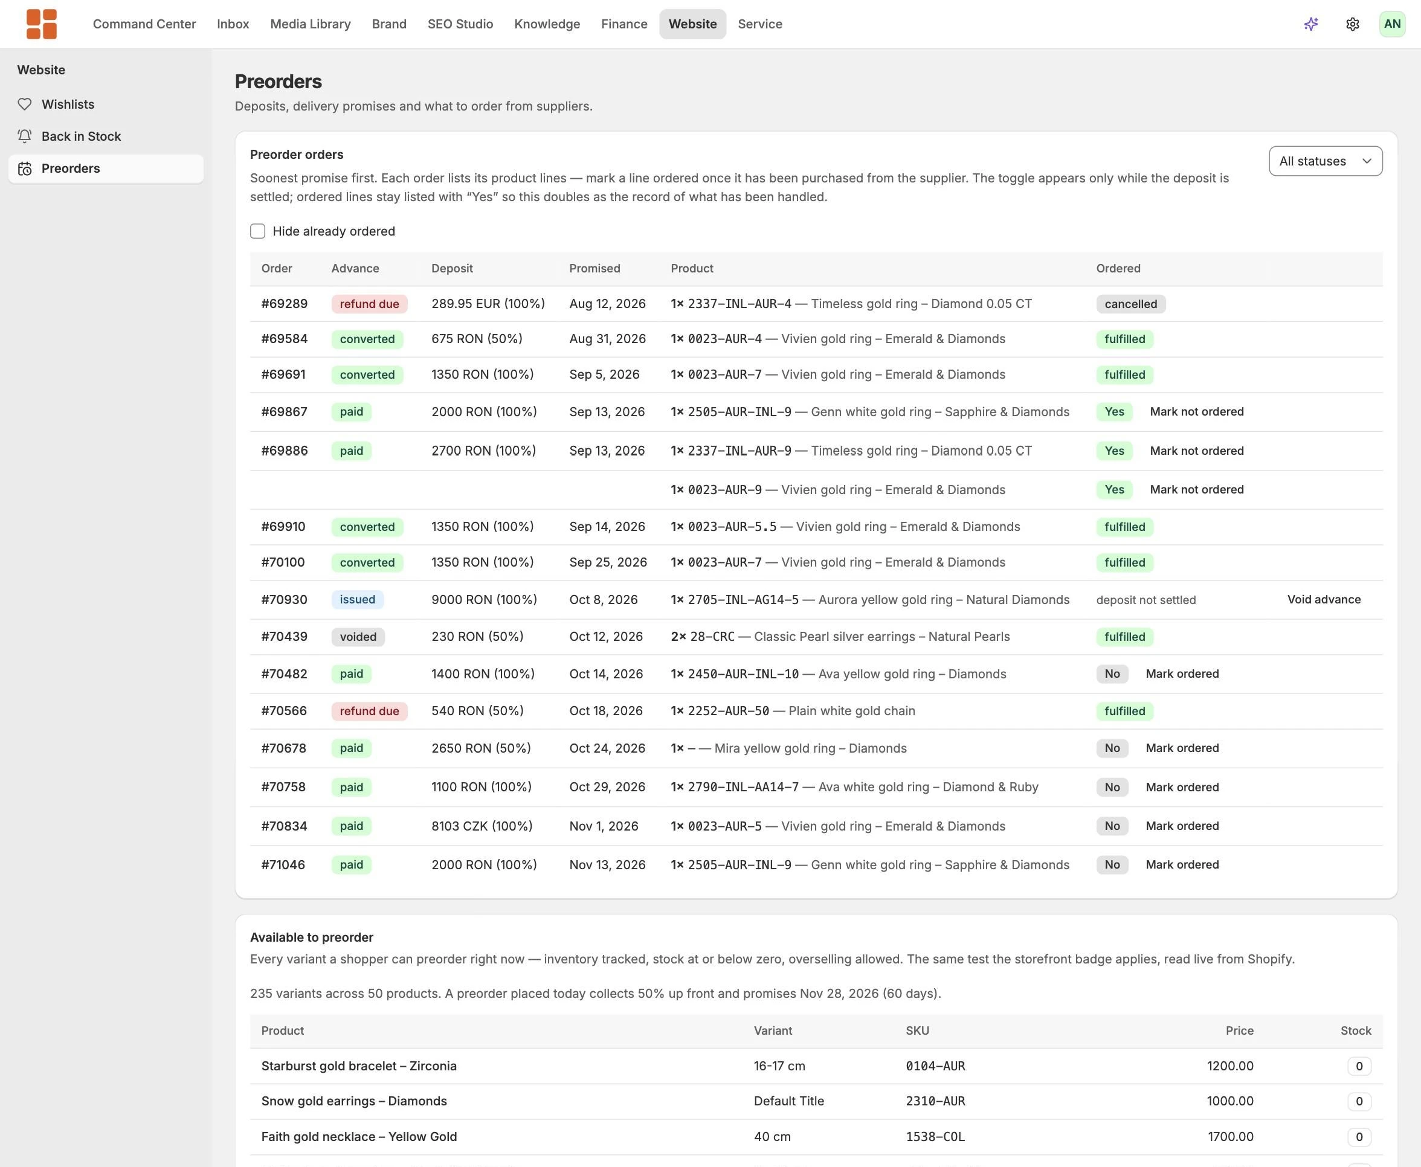Click the Wishlists heart icon
1421x1167 pixels.
coord(25,104)
